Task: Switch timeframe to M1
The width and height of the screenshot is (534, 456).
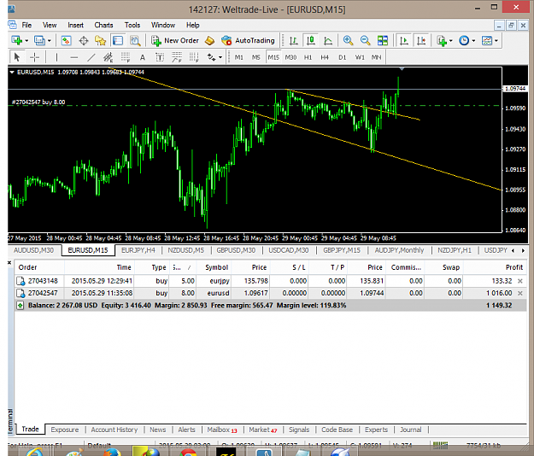Action: (x=239, y=57)
